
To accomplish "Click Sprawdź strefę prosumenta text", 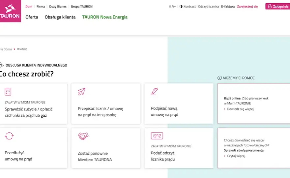I will (244, 150).
